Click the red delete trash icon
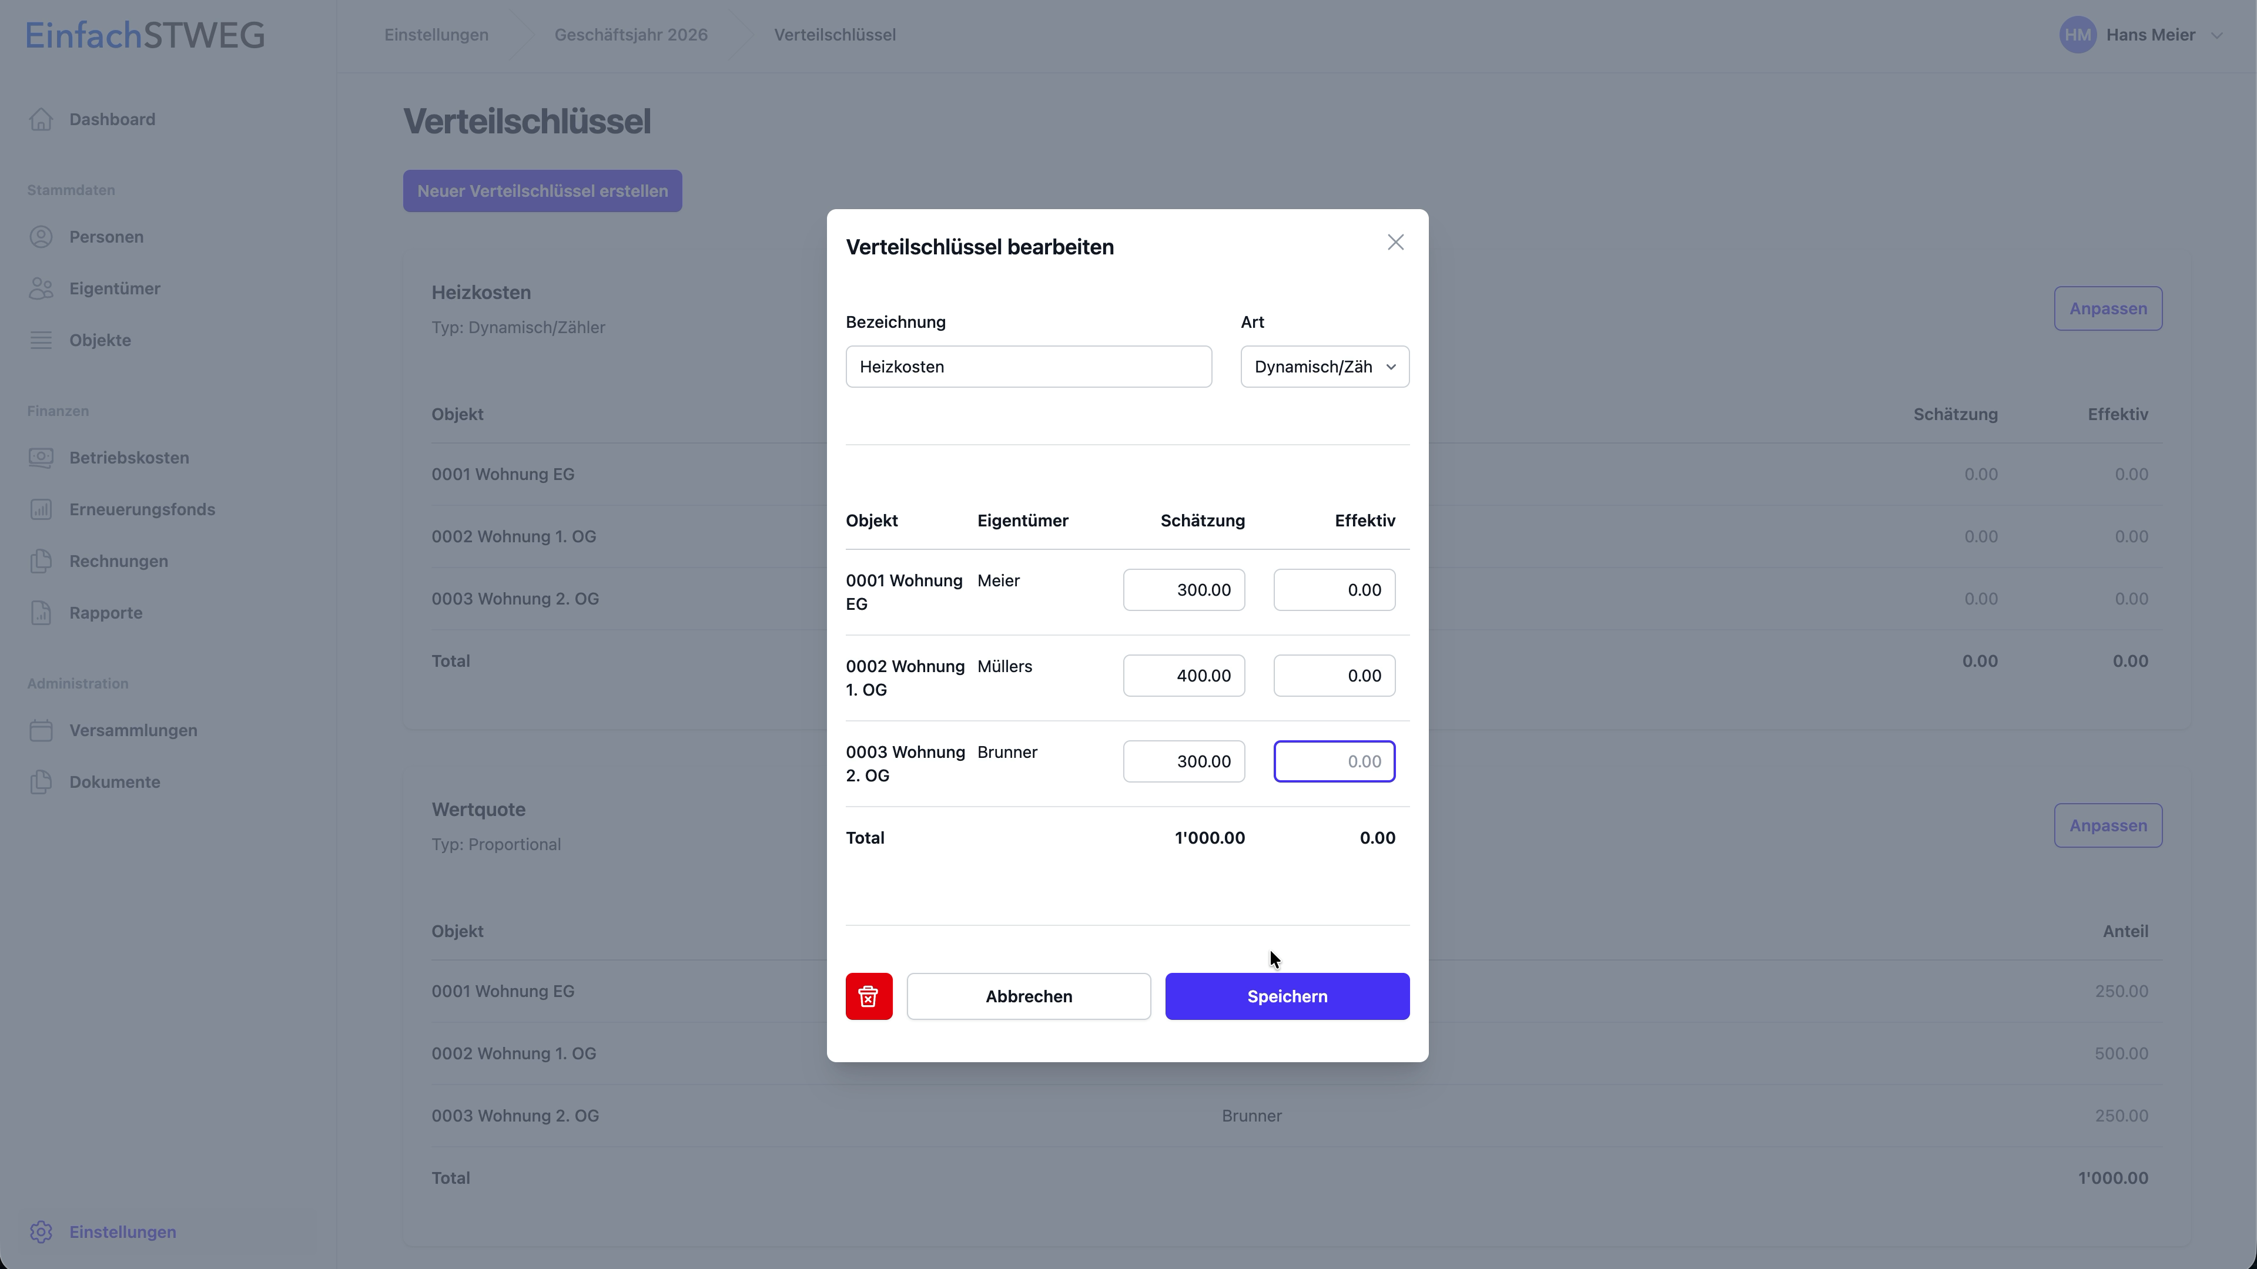Image resolution: width=2257 pixels, height=1269 pixels. (x=868, y=996)
